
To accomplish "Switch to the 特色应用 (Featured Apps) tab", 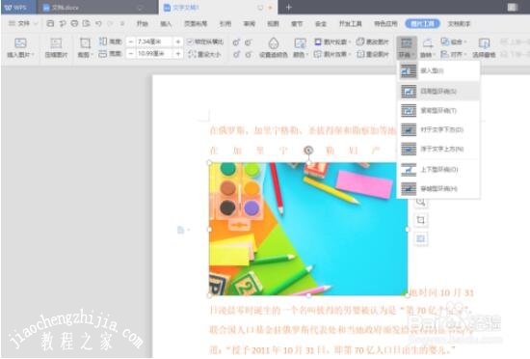I will point(385,24).
